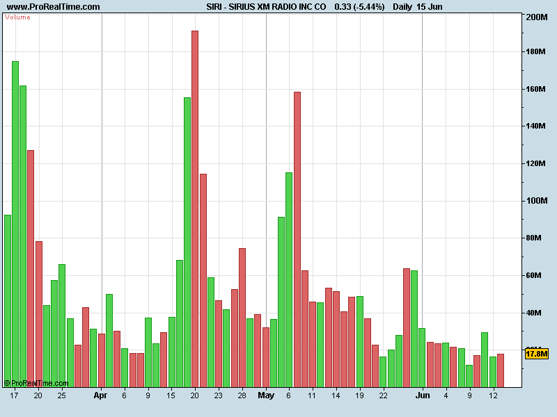Viewport: 557px width, 417px height.
Task: Select the 25 date label on axis
Action: (x=61, y=395)
